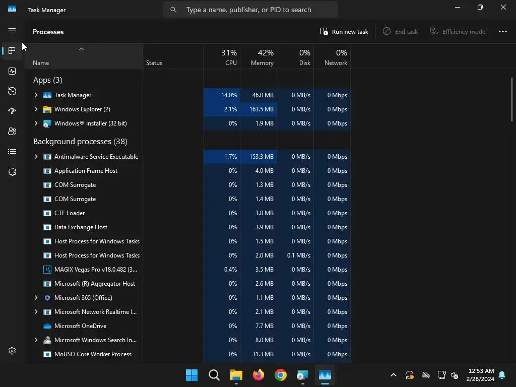Open the Details sidebar page
The image size is (516, 387).
pyautogui.click(x=12, y=151)
